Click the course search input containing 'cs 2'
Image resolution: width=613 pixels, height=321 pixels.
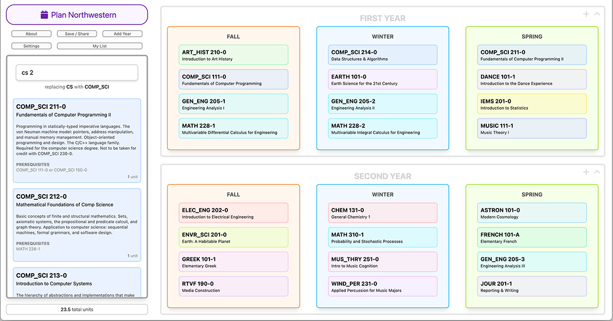[x=77, y=72]
